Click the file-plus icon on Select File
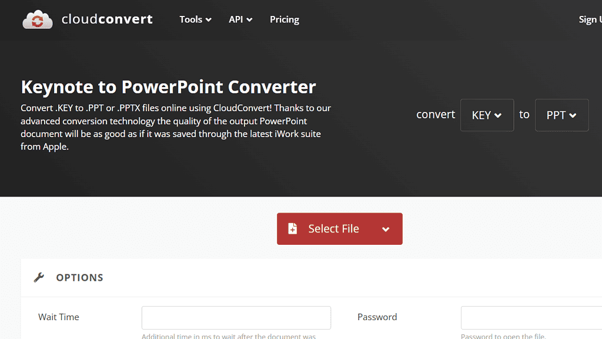Screen dimensions: 602x339 click(293, 229)
